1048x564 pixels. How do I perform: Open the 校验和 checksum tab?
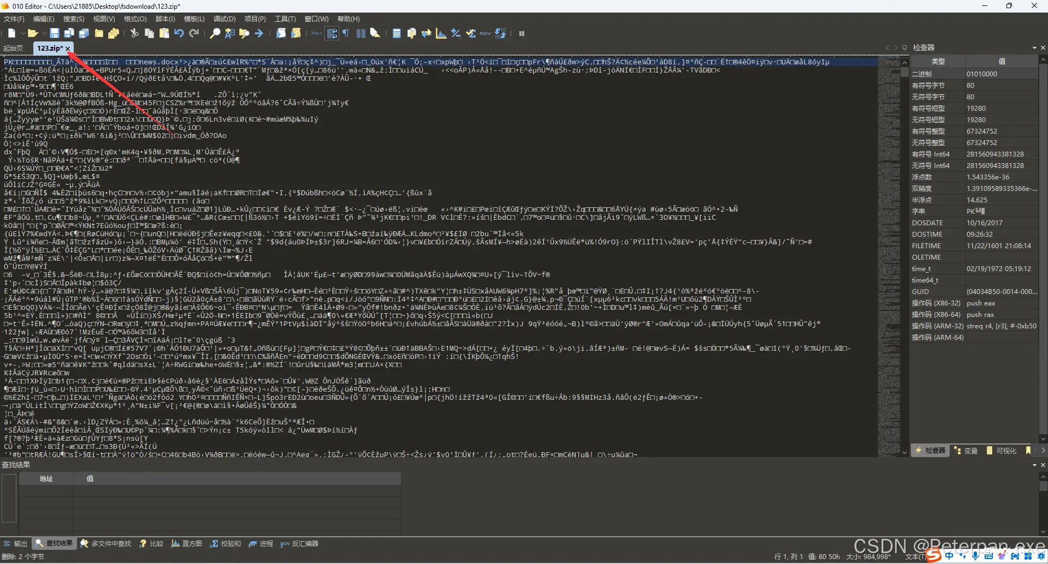point(226,544)
